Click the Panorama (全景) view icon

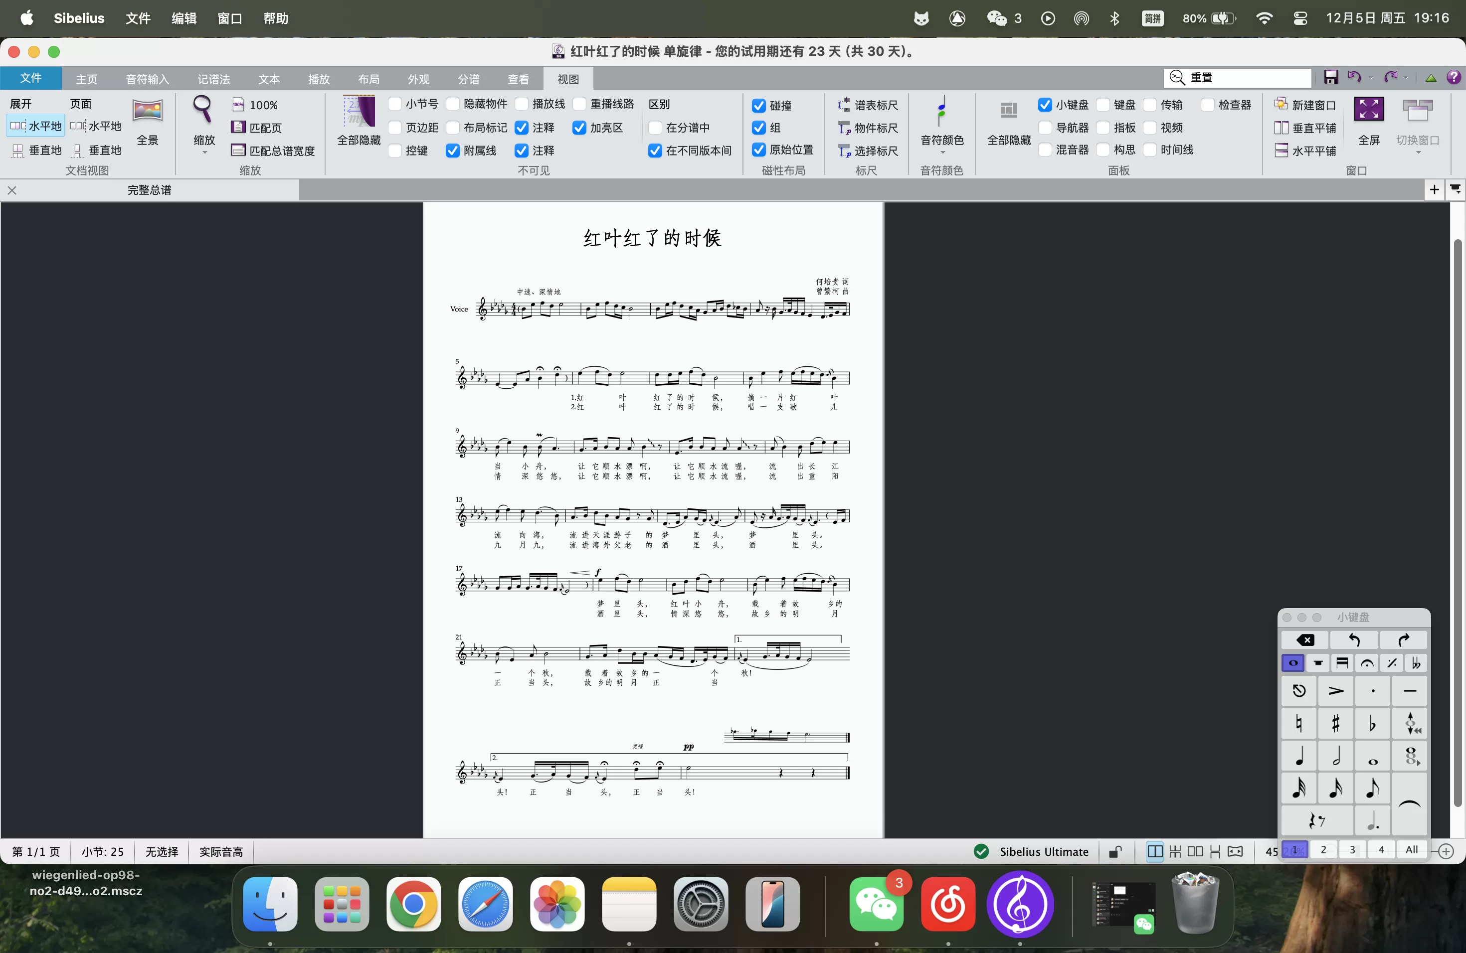pyautogui.click(x=147, y=111)
